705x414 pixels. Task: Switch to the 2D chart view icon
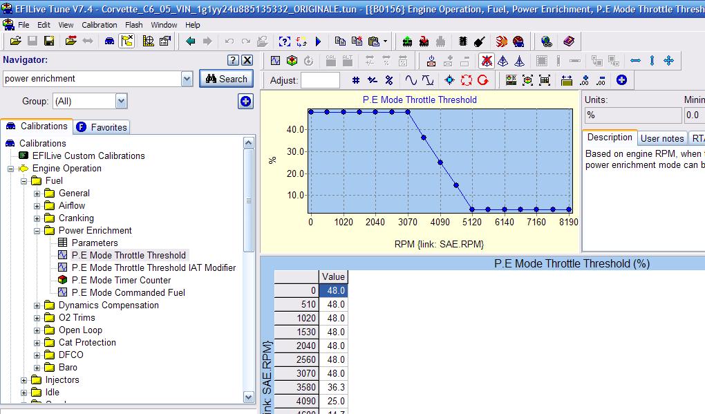276,61
